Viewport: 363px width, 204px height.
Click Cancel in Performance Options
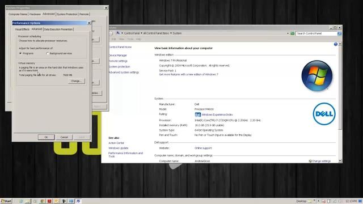(64, 137)
